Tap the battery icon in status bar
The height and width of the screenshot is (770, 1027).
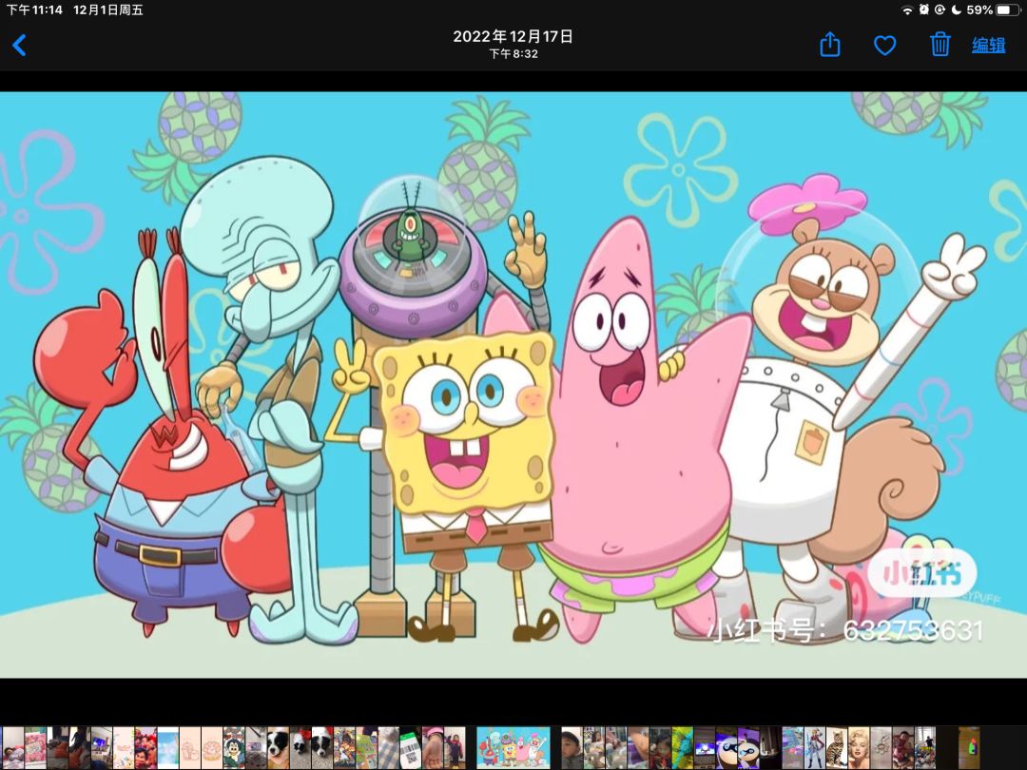pyautogui.click(x=1008, y=10)
